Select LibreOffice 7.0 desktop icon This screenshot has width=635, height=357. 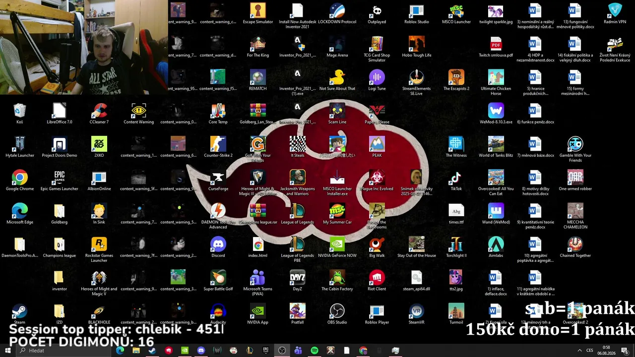(60, 111)
